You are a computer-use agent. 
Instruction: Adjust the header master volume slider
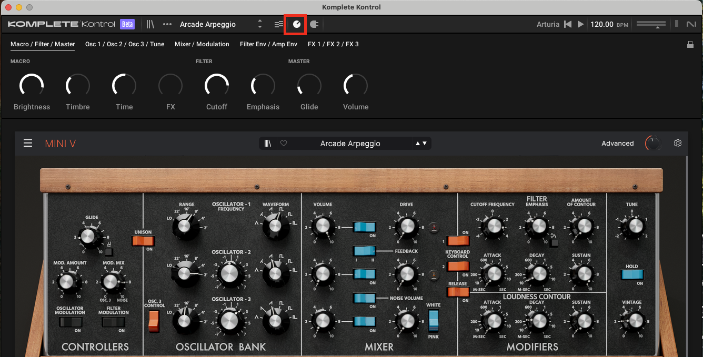(x=651, y=24)
